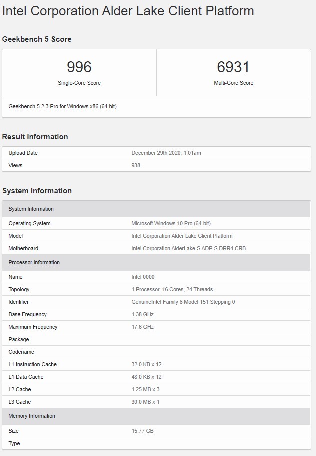Click 'GenuineIntel Family 6 Model 151 Stepping 0'
This screenshot has height=456, width=316.
pyautogui.click(x=183, y=302)
